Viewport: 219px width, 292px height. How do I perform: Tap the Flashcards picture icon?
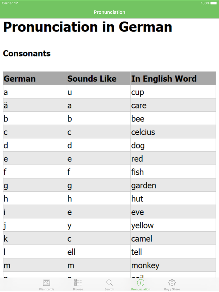pos(47,282)
